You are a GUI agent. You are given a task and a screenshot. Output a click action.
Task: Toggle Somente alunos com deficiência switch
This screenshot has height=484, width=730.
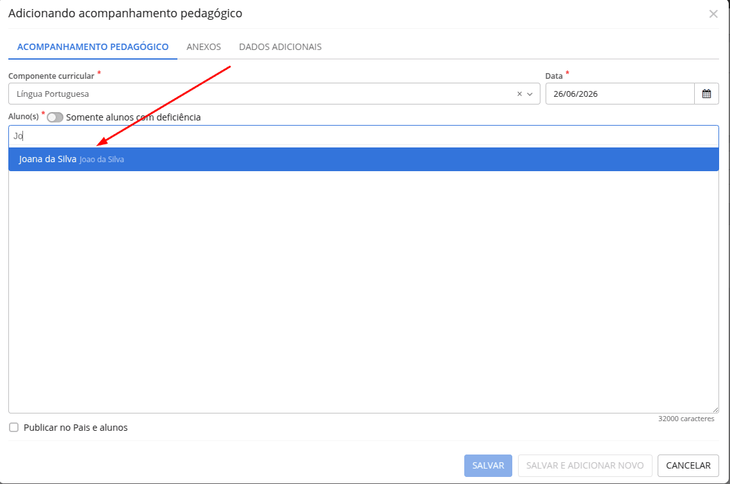pos(55,117)
